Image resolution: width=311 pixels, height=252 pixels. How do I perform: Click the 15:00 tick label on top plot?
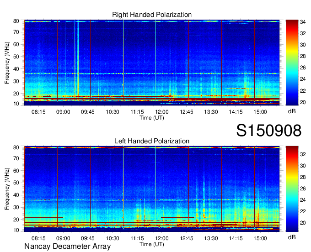tap(260, 112)
